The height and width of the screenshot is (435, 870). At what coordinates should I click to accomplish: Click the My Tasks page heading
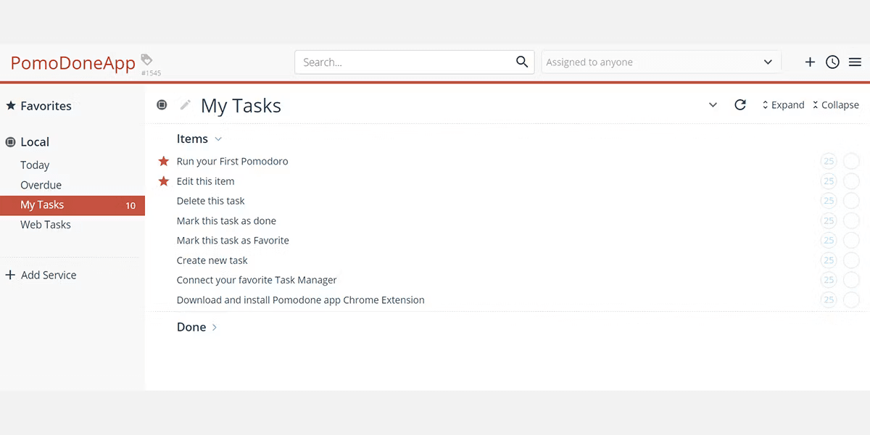click(x=241, y=106)
